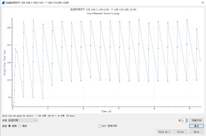Click the stream number input field
Screen dimensions: 206x136
(x=183, y=120)
